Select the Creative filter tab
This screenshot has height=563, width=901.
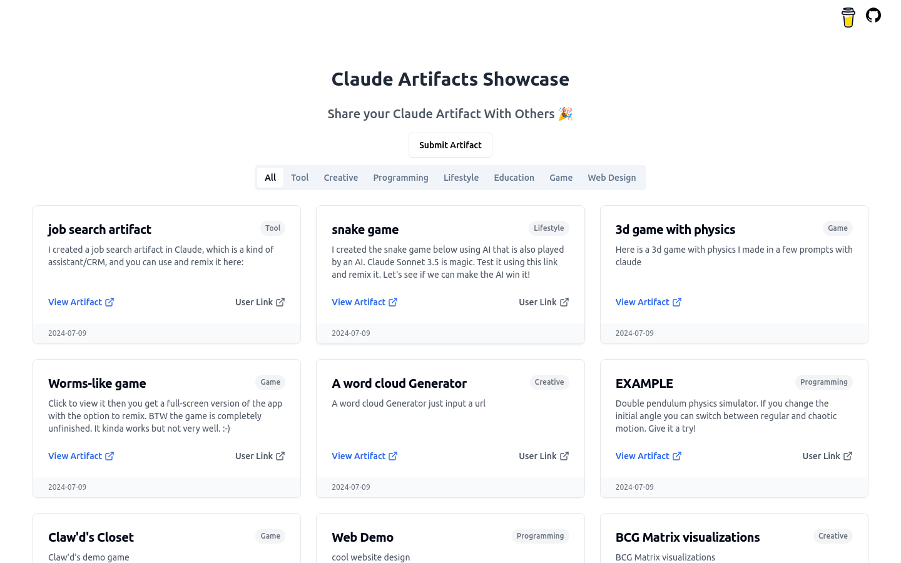(x=341, y=178)
